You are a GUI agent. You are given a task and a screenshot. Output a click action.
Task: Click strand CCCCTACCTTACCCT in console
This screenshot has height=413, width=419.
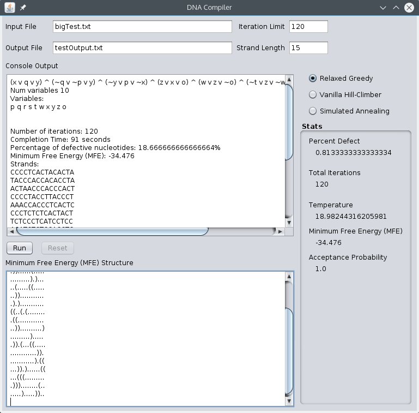coord(42,197)
